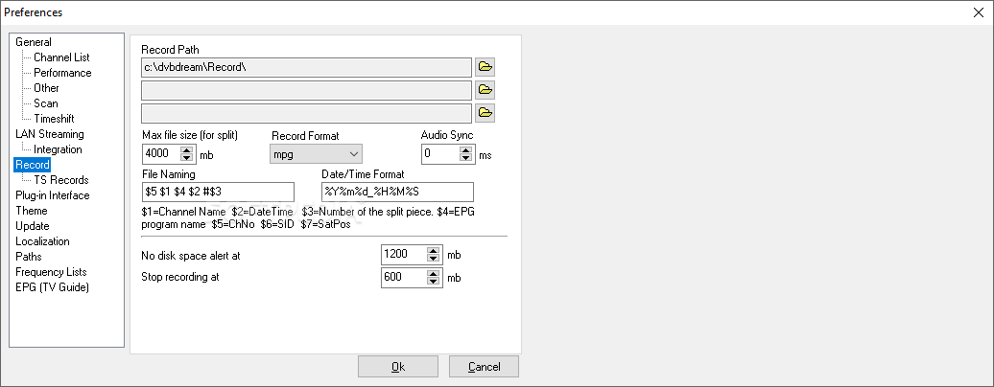Select the Record tree item
The height and width of the screenshot is (387, 994).
33,165
